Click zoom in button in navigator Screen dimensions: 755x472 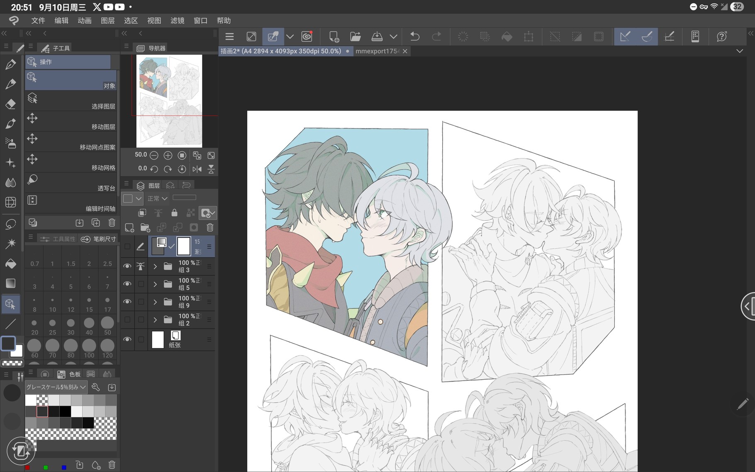coord(168,155)
